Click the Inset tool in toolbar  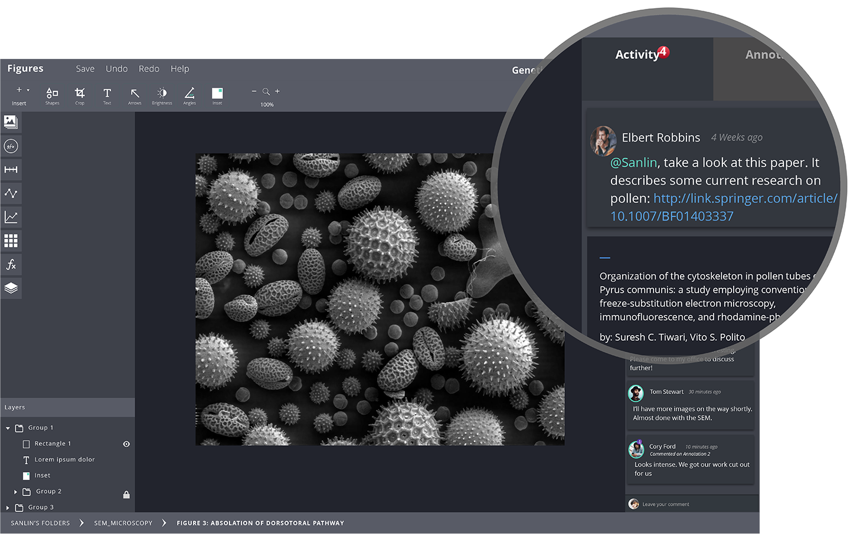(x=217, y=95)
